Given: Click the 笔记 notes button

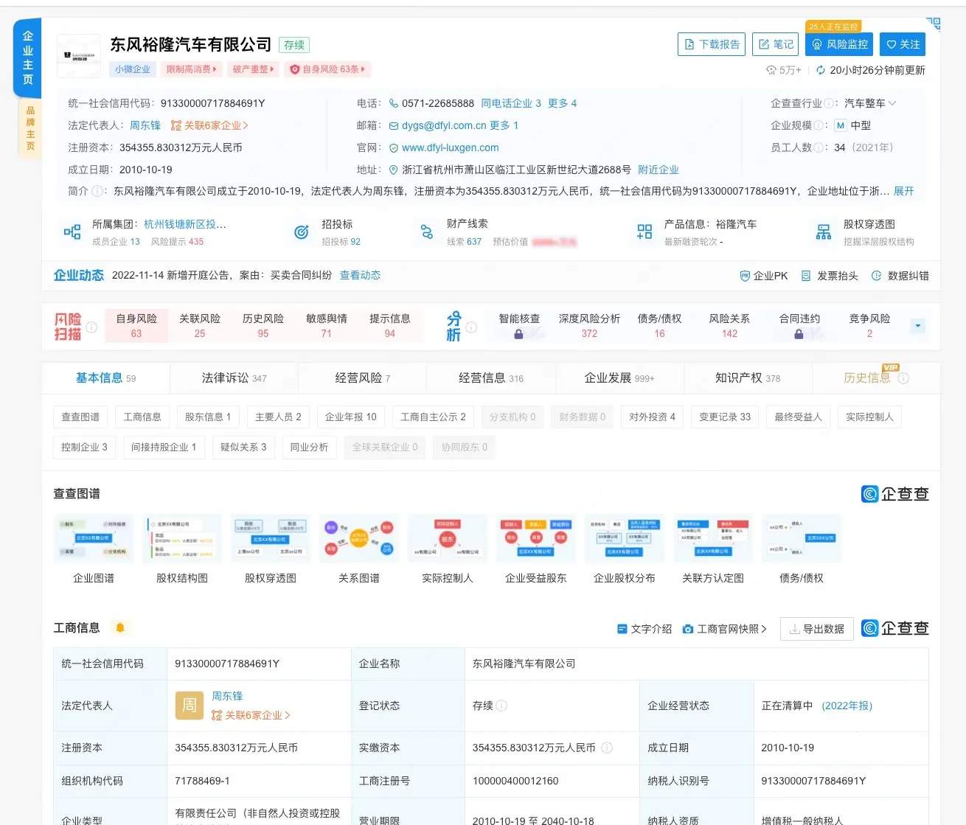Looking at the screenshot, I should pyautogui.click(x=776, y=44).
